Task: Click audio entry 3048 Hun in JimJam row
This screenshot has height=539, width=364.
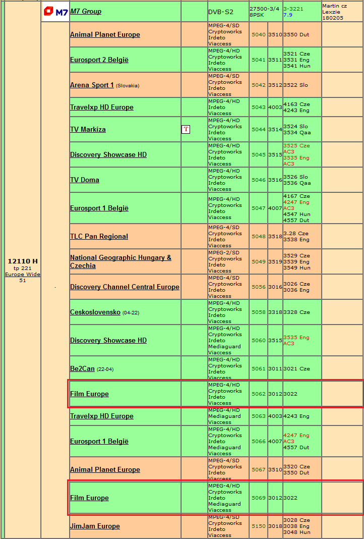Action: point(296,532)
